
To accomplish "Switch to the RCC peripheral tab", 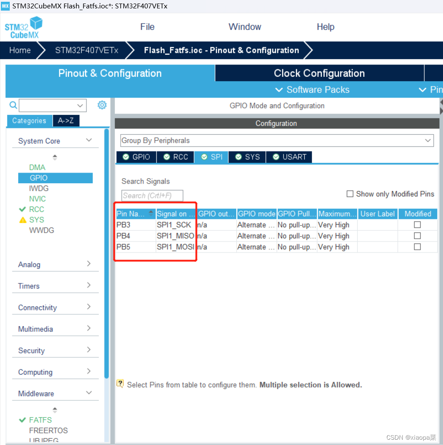I will pyautogui.click(x=175, y=157).
